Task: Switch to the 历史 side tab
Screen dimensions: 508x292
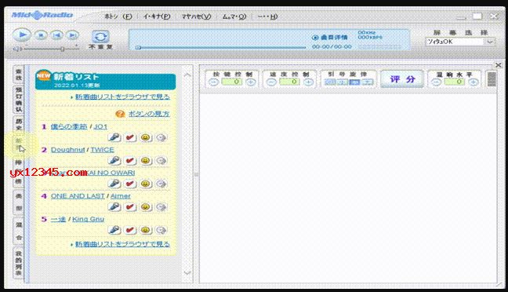Action: point(19,124)
